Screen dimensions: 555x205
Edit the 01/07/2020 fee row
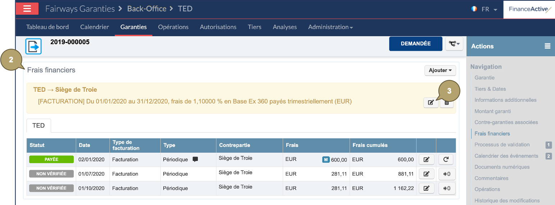[426, 174]
